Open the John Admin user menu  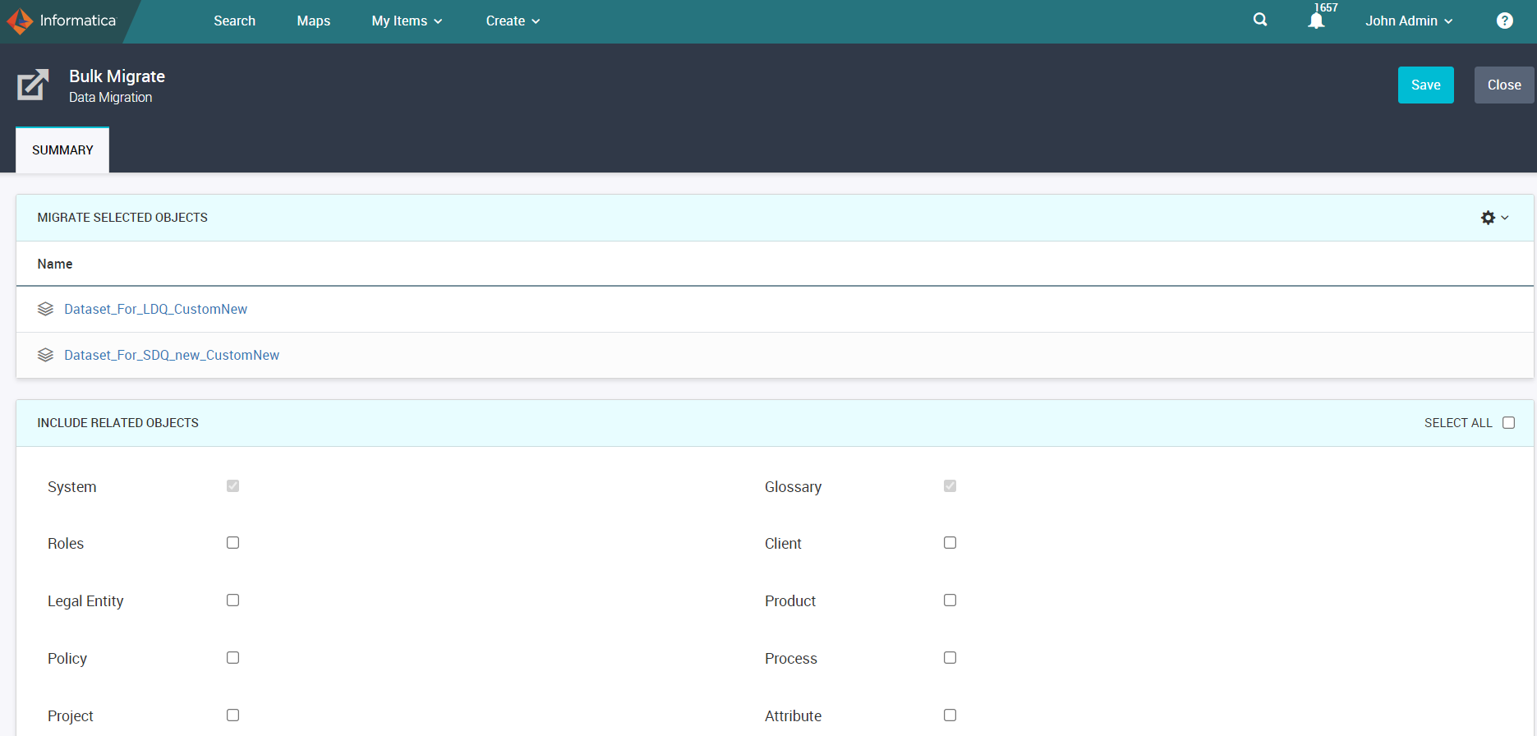[x=1409, y=21]
